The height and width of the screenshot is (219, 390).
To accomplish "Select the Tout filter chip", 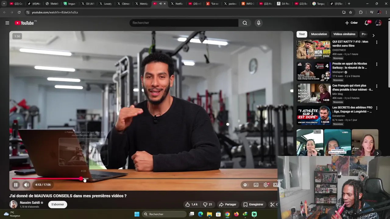I will point(302,34).
